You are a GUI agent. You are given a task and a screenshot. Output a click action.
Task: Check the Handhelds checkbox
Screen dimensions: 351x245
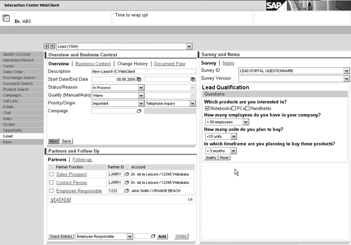(x=247, y=108)
